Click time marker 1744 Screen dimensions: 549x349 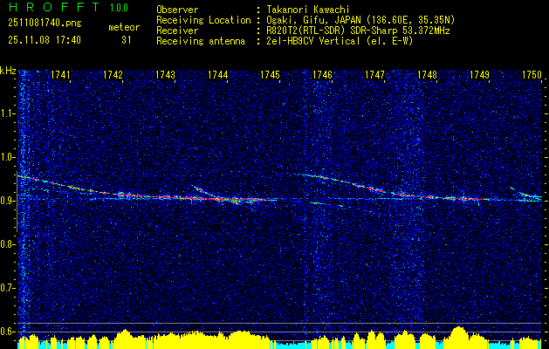tap(218, 75)
